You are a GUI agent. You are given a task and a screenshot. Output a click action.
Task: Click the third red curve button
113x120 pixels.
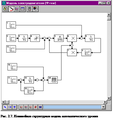click(x=31, y=107)
